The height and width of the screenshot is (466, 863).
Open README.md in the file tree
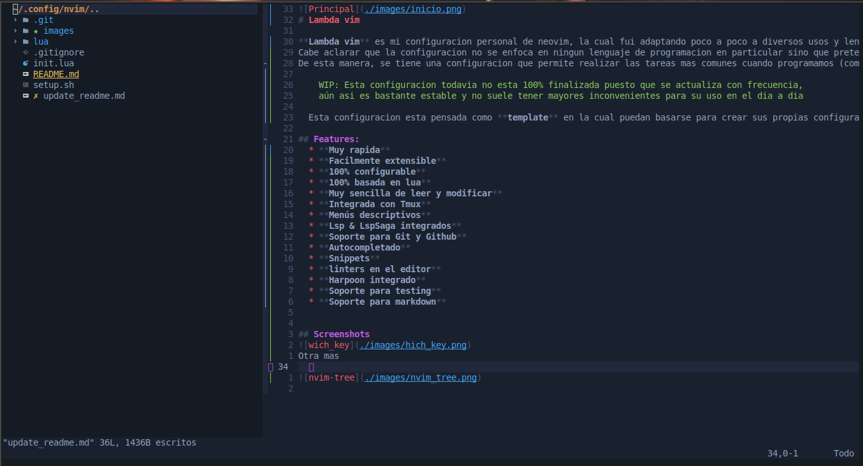(56, 74)
